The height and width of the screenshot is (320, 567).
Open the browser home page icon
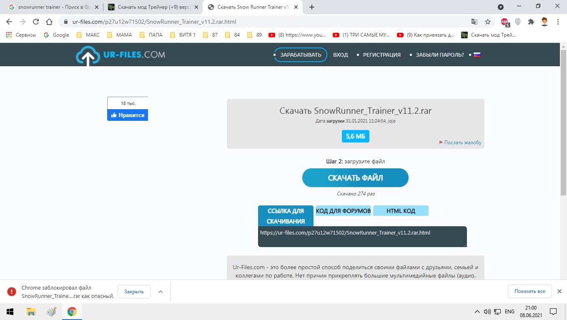49,22
